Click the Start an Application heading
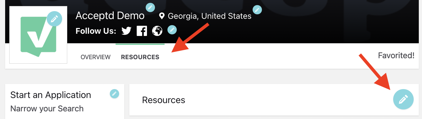This screenshot has width=422, height=119. point(51,95)
